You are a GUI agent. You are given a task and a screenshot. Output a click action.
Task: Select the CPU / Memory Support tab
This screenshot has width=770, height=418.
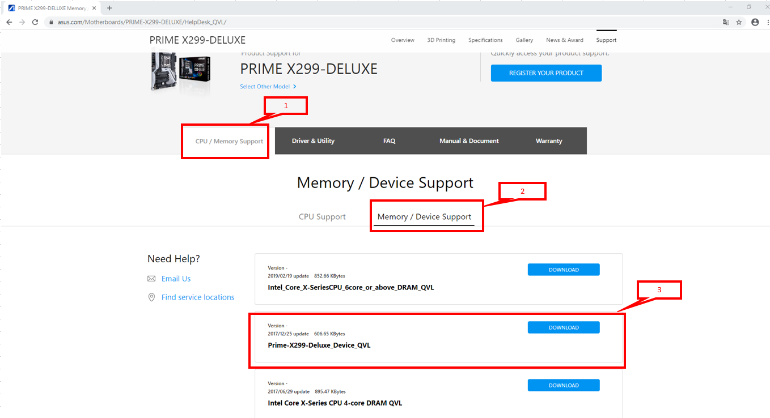(x=229, y=141)
